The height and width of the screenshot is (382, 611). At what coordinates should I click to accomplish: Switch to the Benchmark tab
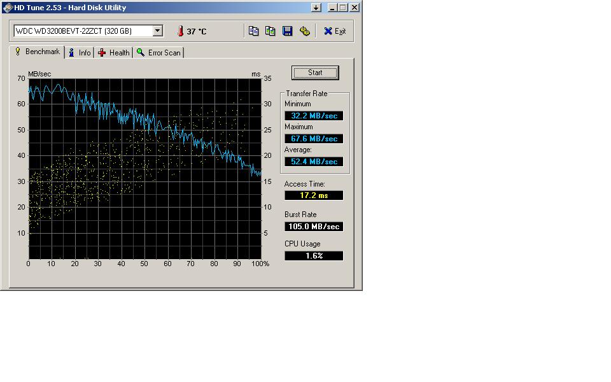38,52
